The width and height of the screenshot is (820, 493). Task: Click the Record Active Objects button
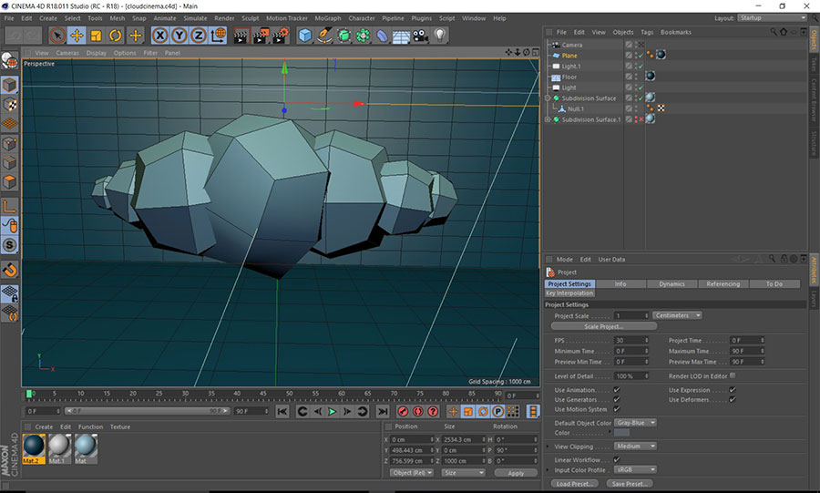[x=403, y=412]
